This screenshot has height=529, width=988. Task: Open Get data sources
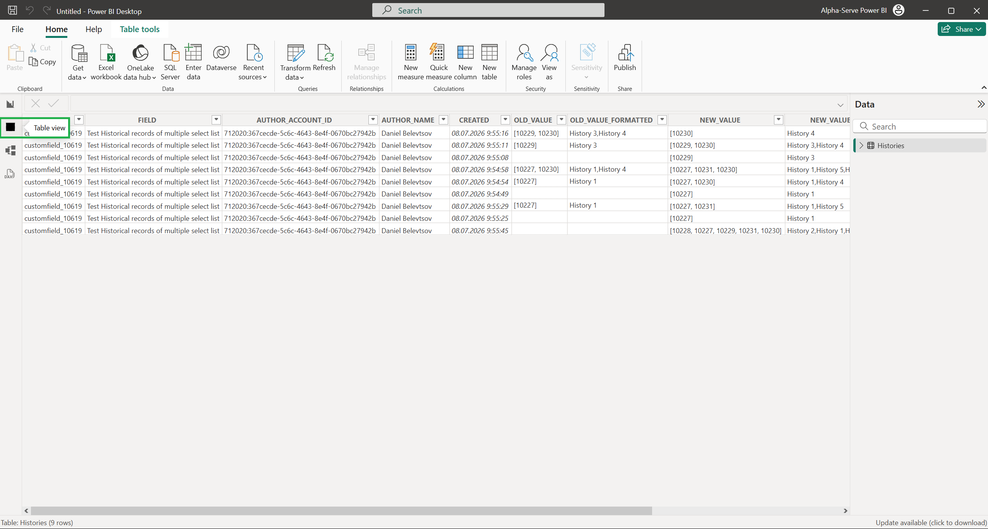pos(78,62)
